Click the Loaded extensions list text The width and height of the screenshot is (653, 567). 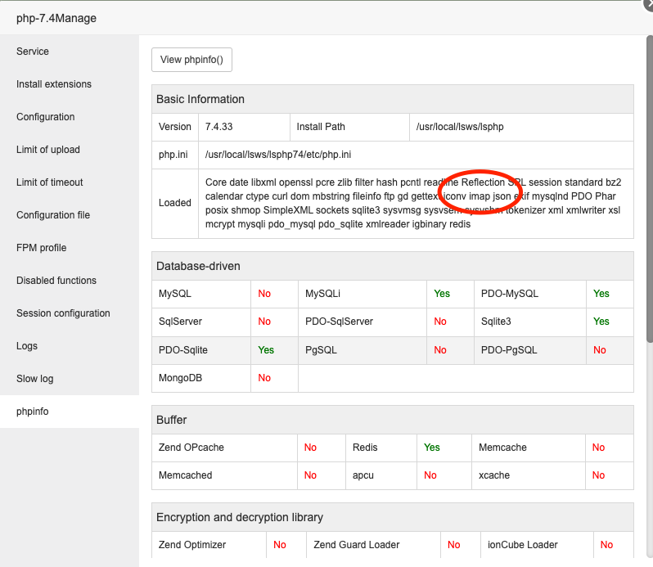point(413,203)
